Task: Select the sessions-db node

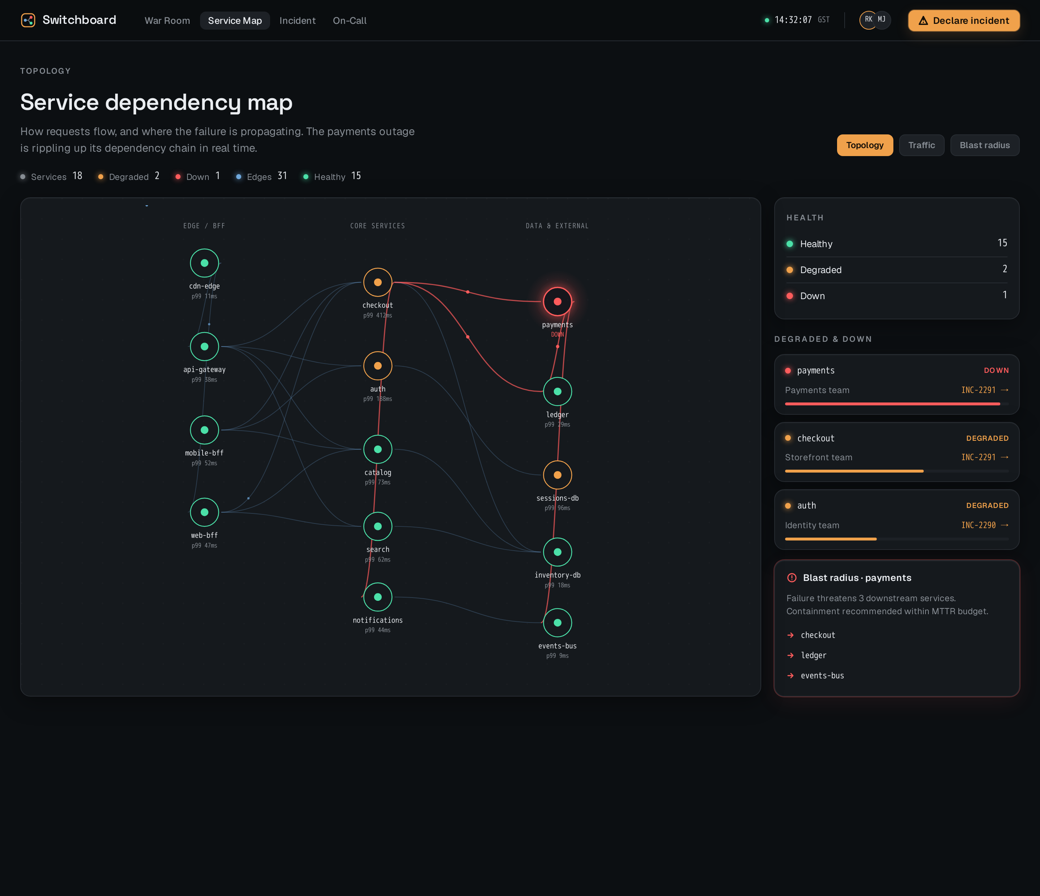Action: coord(557,475)
